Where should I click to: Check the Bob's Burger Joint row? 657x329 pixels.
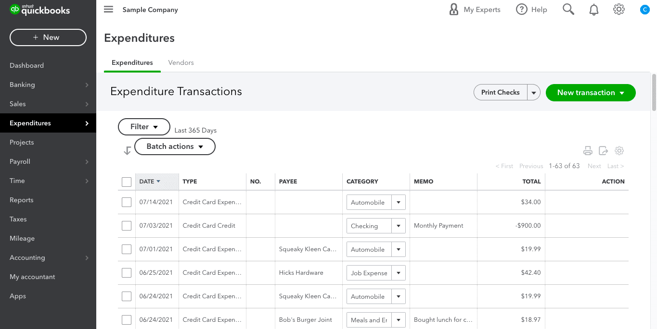tap(127, 320)
